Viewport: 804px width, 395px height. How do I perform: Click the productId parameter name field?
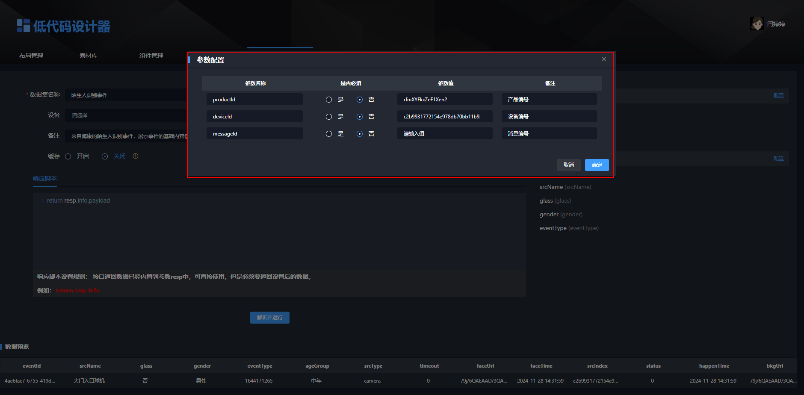pyautogui.click(x=255, y=99)
